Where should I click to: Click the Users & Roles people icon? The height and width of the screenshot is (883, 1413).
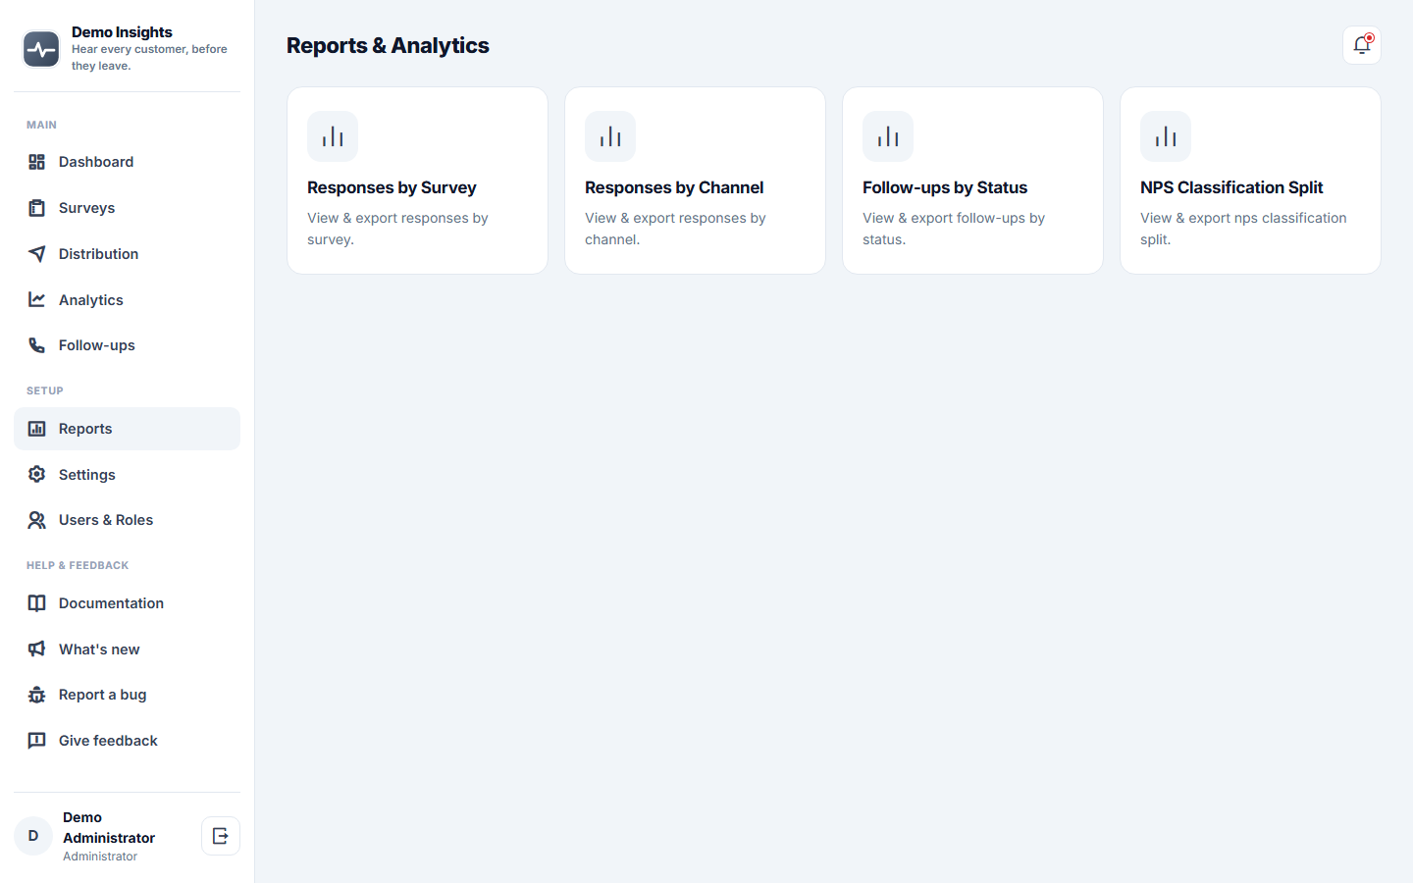click(36, 520)
